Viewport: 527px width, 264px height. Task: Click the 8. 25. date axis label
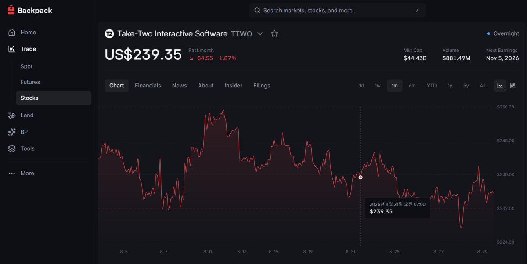click(395, 252)
